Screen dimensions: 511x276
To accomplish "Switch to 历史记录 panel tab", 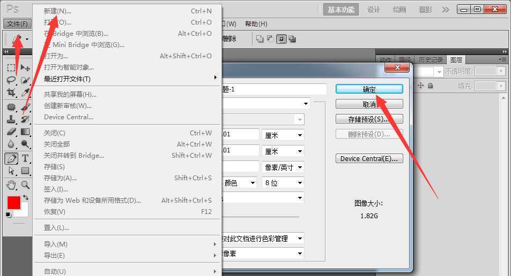I will (431, 60).
